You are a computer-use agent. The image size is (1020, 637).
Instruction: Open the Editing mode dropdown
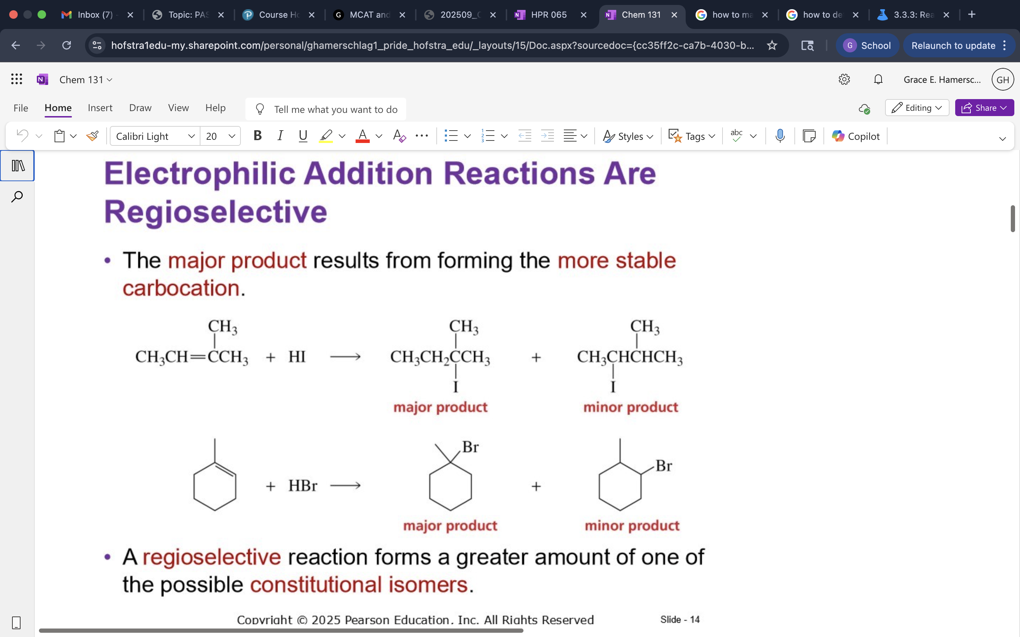[x=917, y=108]
